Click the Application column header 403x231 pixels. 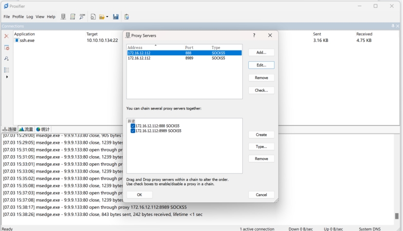click(24, 34)
